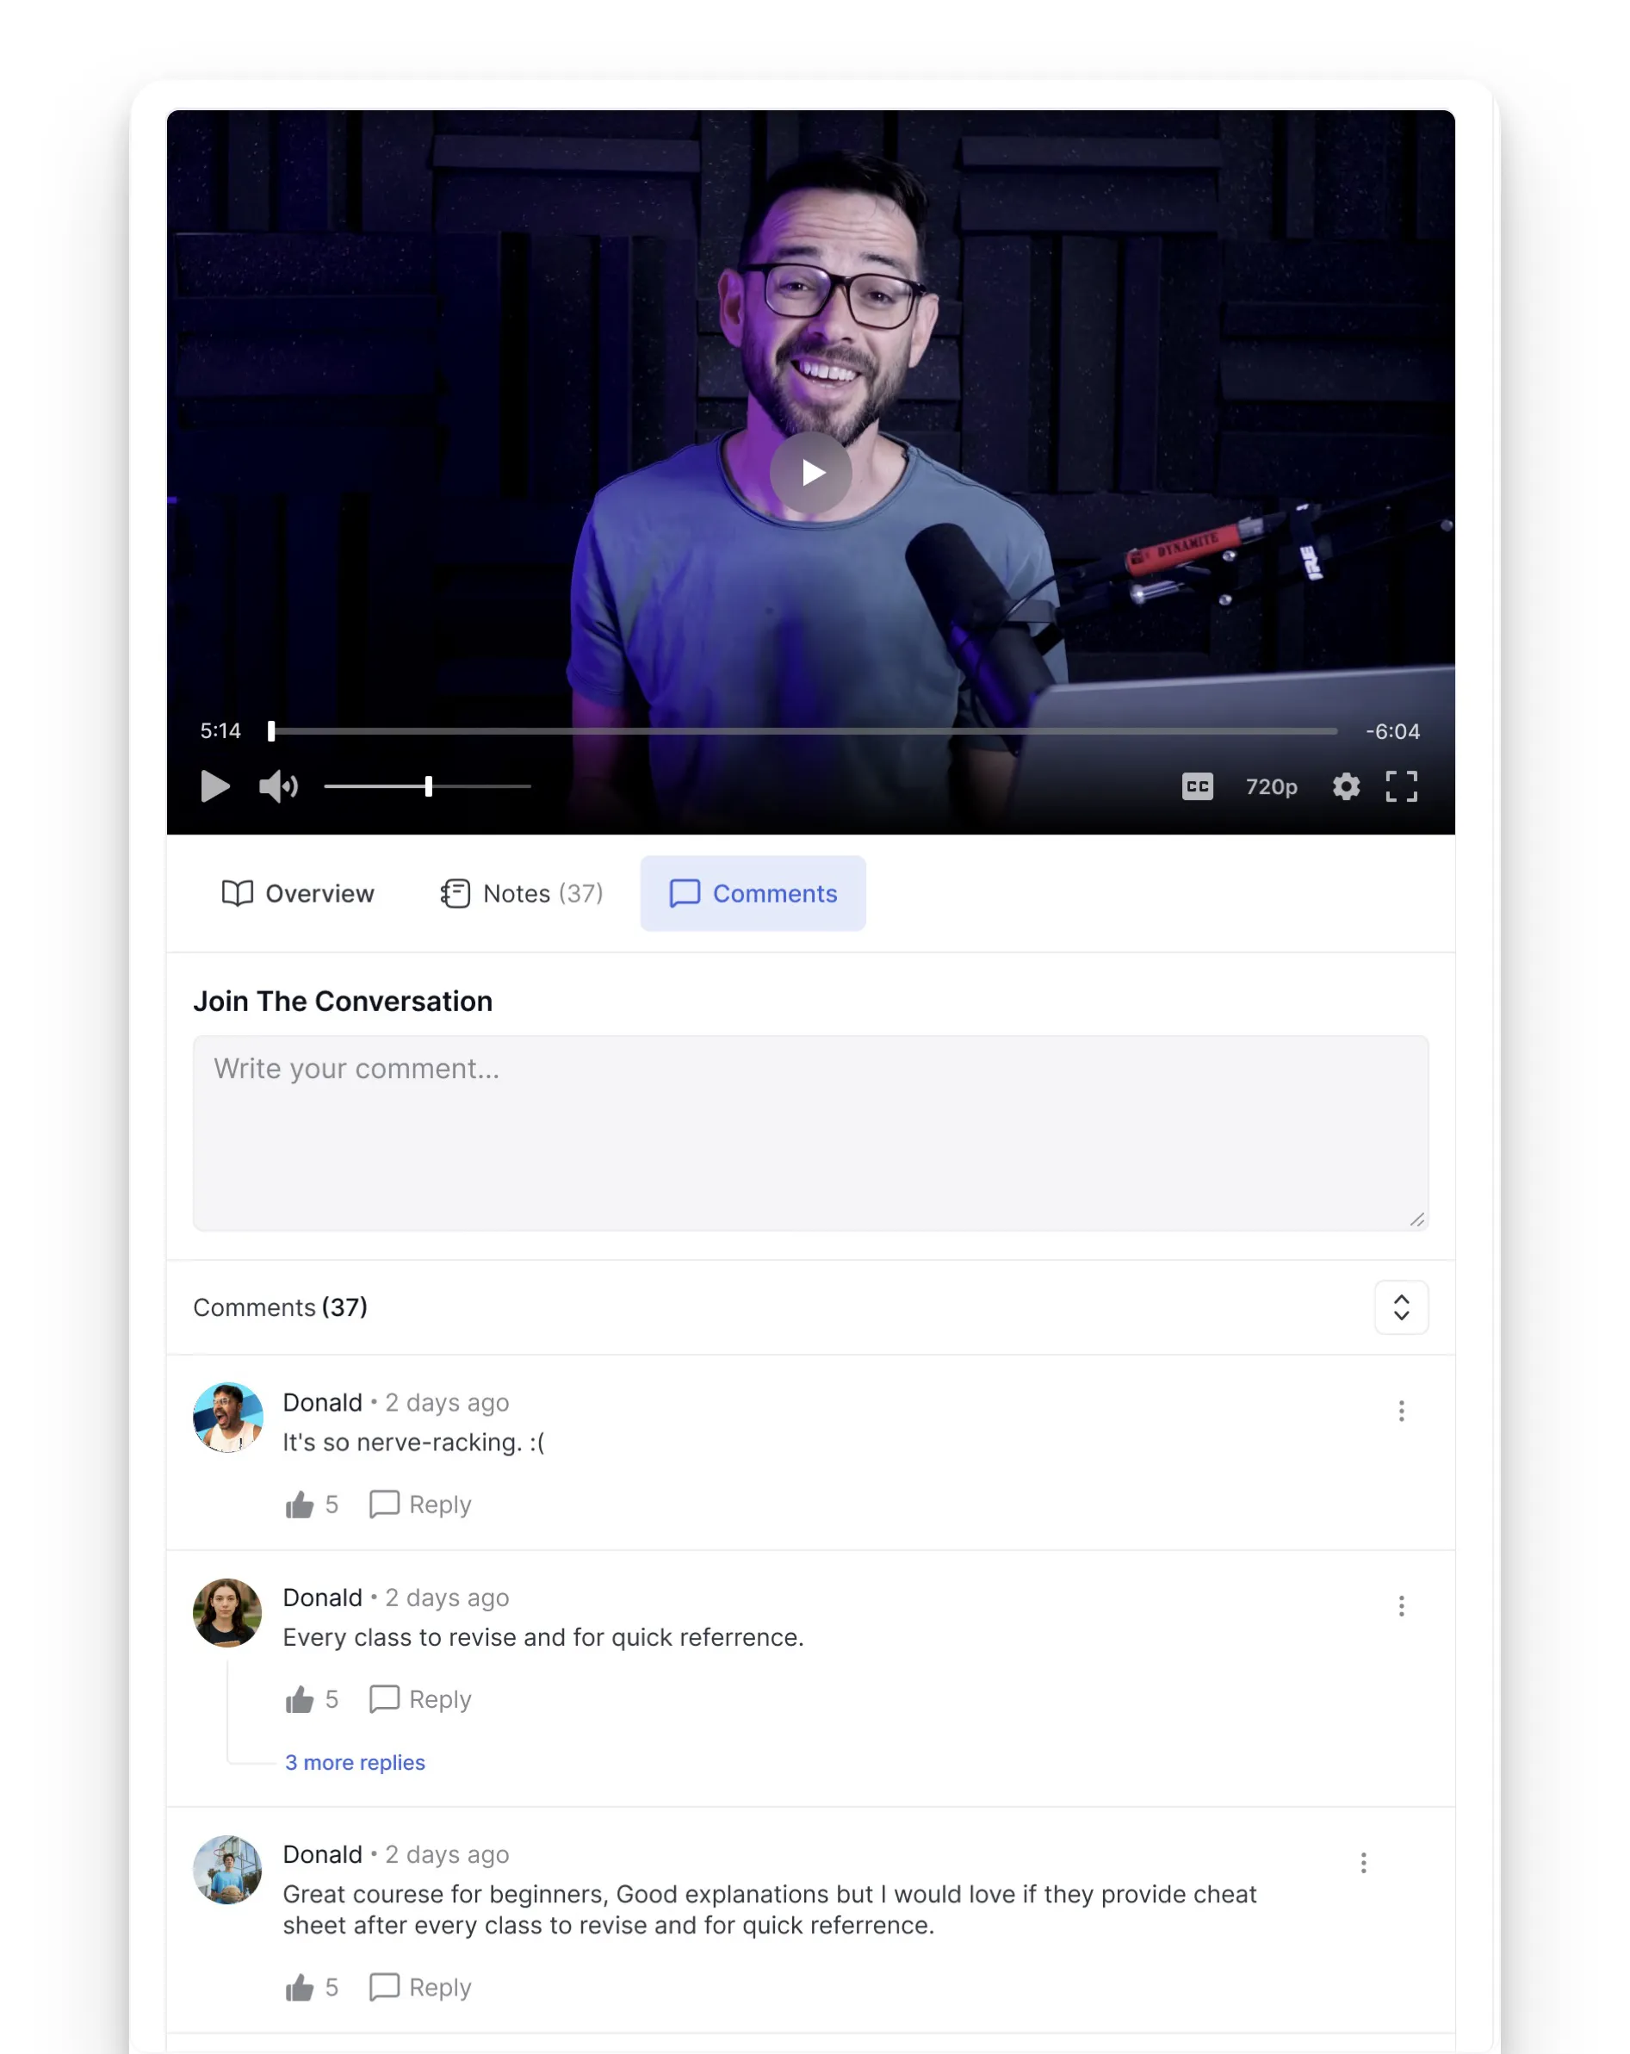Screen dimensions: 1630x2054
Task: Toggle closed captions with the CC icon
Action: [1197, 786]
